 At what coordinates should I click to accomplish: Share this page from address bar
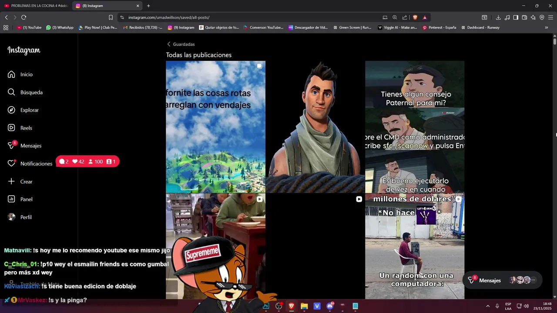tap(405, 17)
